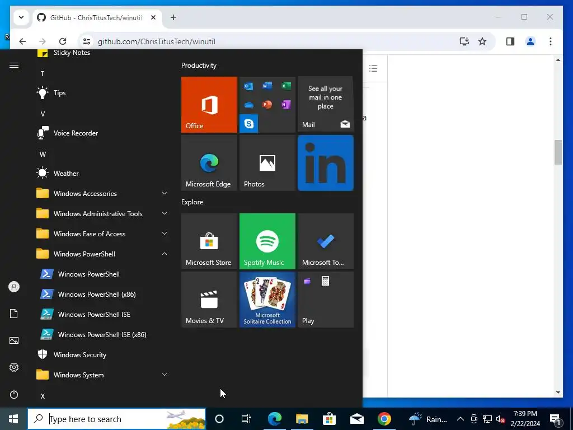The height and width of the screenshot is (430, 573).
Task: Open the Mail tile
Action: click(326, 105)
